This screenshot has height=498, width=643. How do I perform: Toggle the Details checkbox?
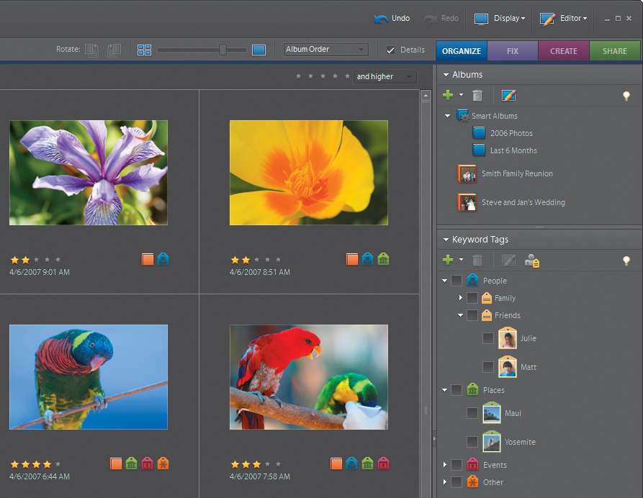pos(391,50)
